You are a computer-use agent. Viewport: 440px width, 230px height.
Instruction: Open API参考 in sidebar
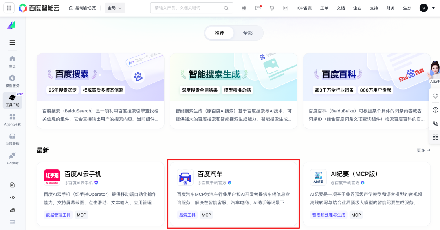(x=12, y=158)
